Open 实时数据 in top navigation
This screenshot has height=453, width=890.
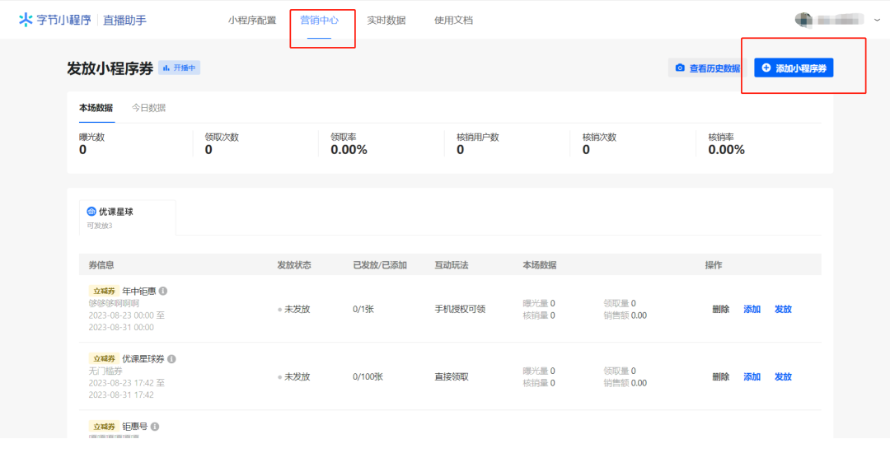[386, 21]
